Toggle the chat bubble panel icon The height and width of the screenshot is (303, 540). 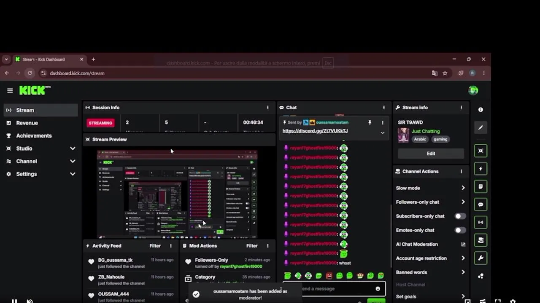[x=481, y=205]
